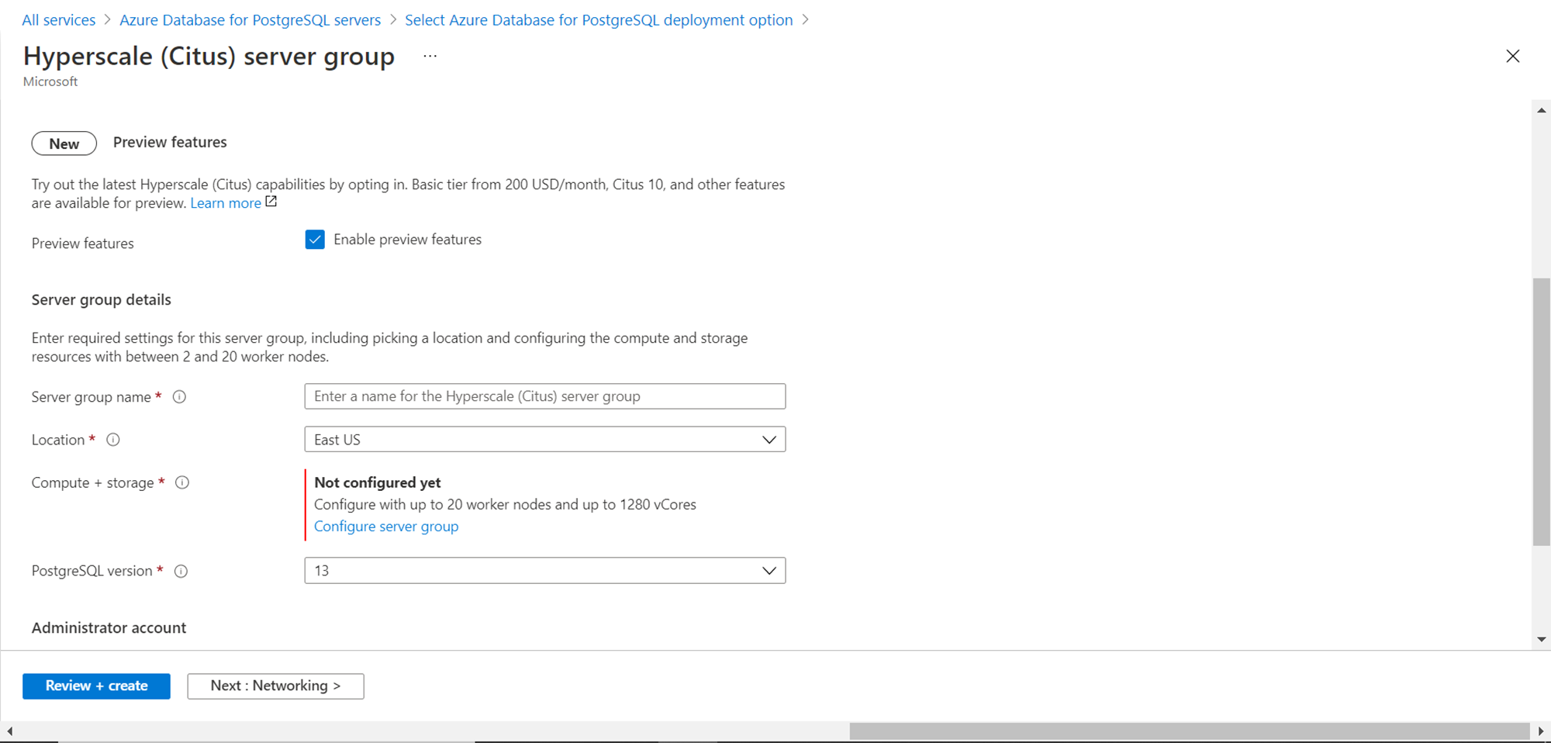Click info icon next to Location
Image resolution: width=1551 pixels, height=743 pixels.
[x=113, y=440]
